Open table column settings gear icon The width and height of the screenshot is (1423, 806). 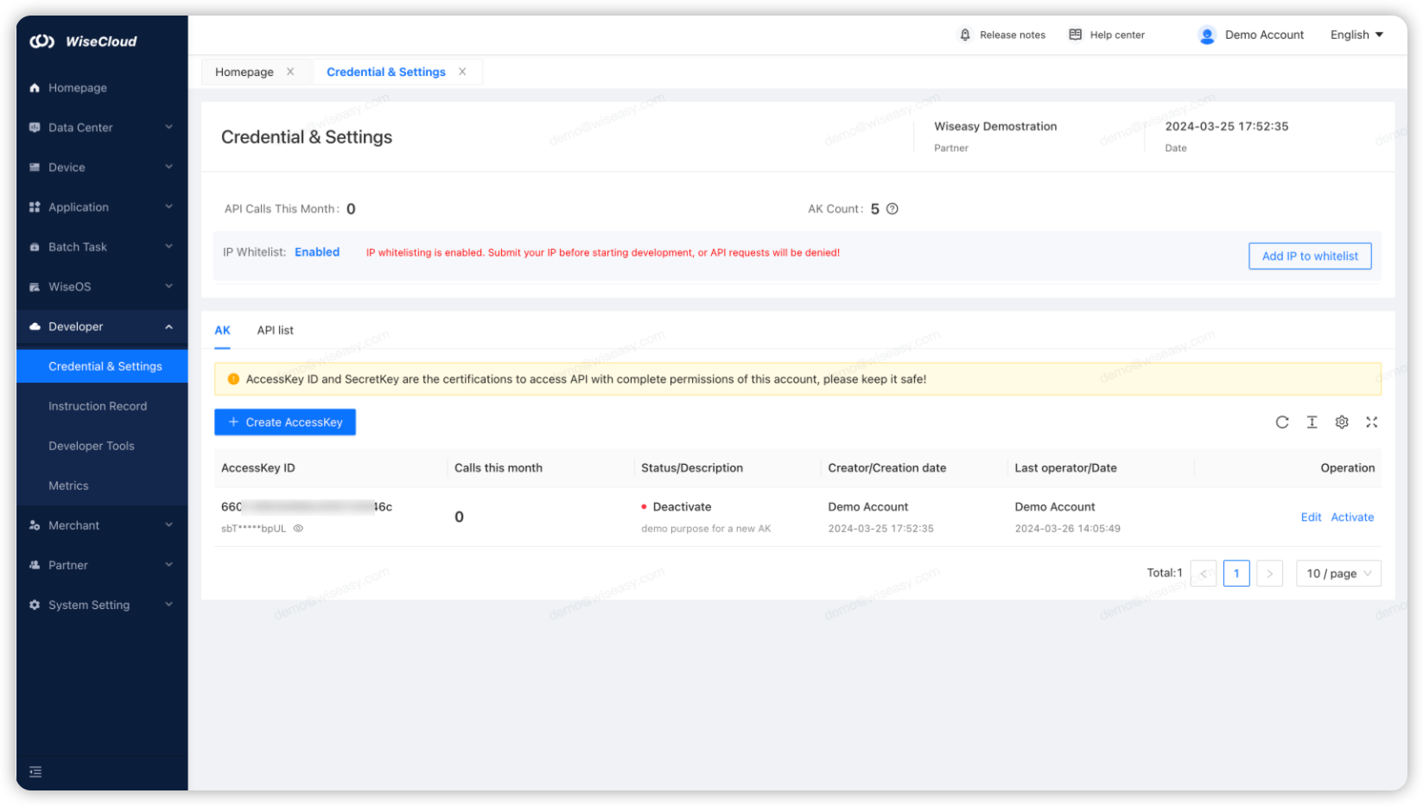coord(1342,422)
